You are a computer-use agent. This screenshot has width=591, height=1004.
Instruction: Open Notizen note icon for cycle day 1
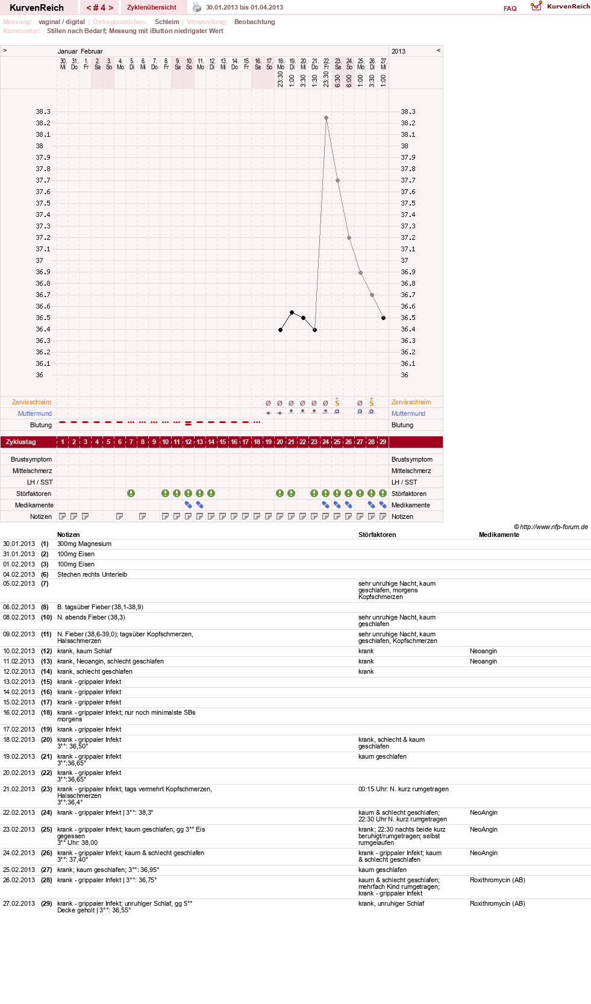(x=63, y=516)
